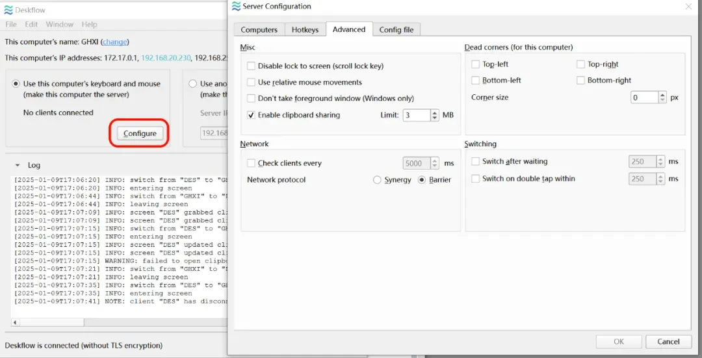Image resolution: width=702 pixels, height=358 pixels.
Task: Click the change computer name link
Action: pos(114,42)
